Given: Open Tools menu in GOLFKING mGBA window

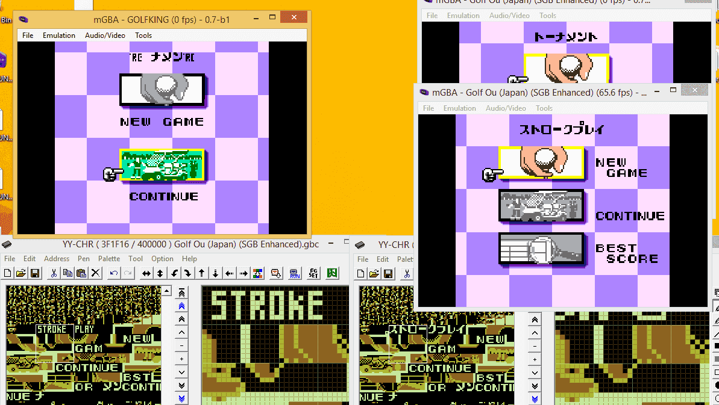Looking at the screenshot, I should [x=143, y=36].
